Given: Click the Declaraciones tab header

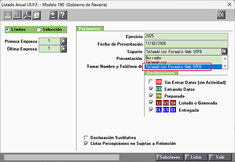Looking at the screenshot, I should click(x=161, y=73).
